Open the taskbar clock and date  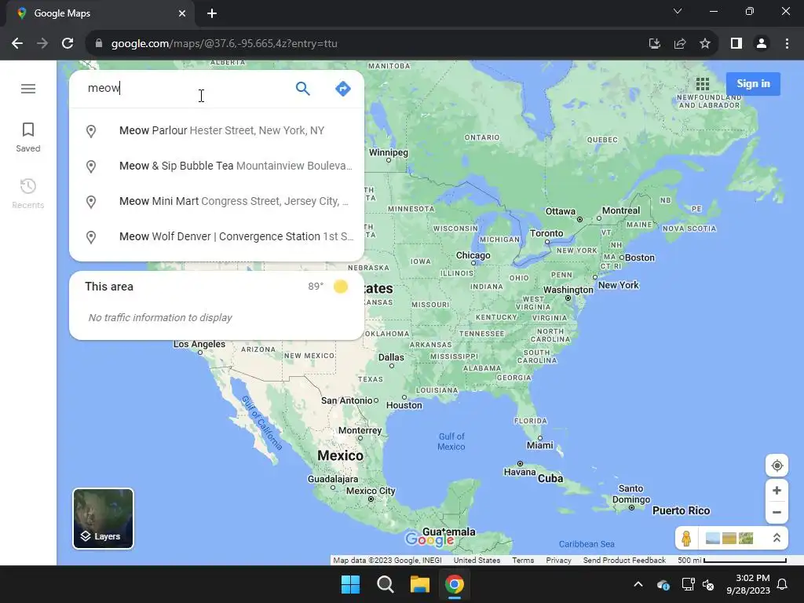tap(748, 584)
